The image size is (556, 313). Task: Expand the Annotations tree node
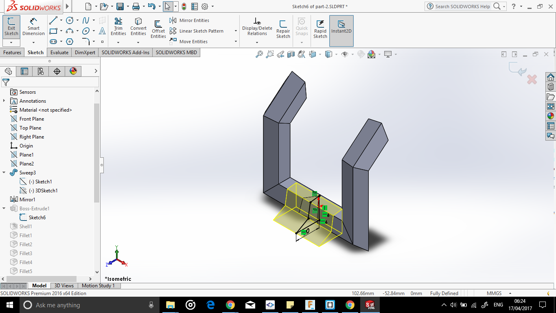4,101
